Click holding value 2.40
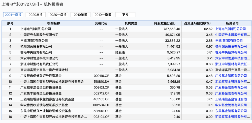Image resolution: width=252 pixels, height=123 pixels. point(177,117)
